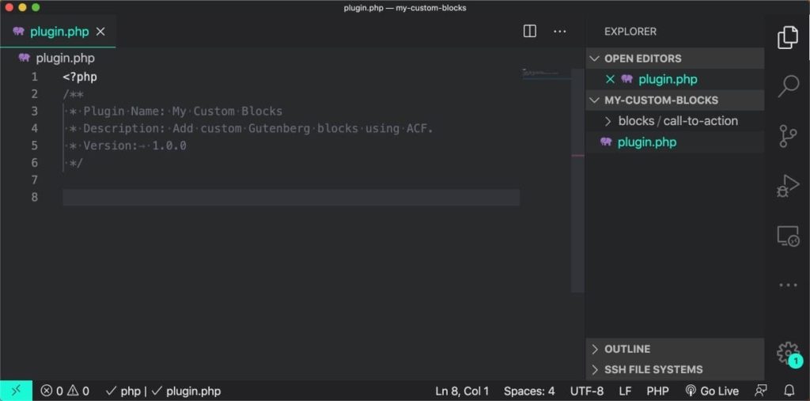Click line number 2 in gutter
This screenshot has width=810, height=401.
coord(34,94)
